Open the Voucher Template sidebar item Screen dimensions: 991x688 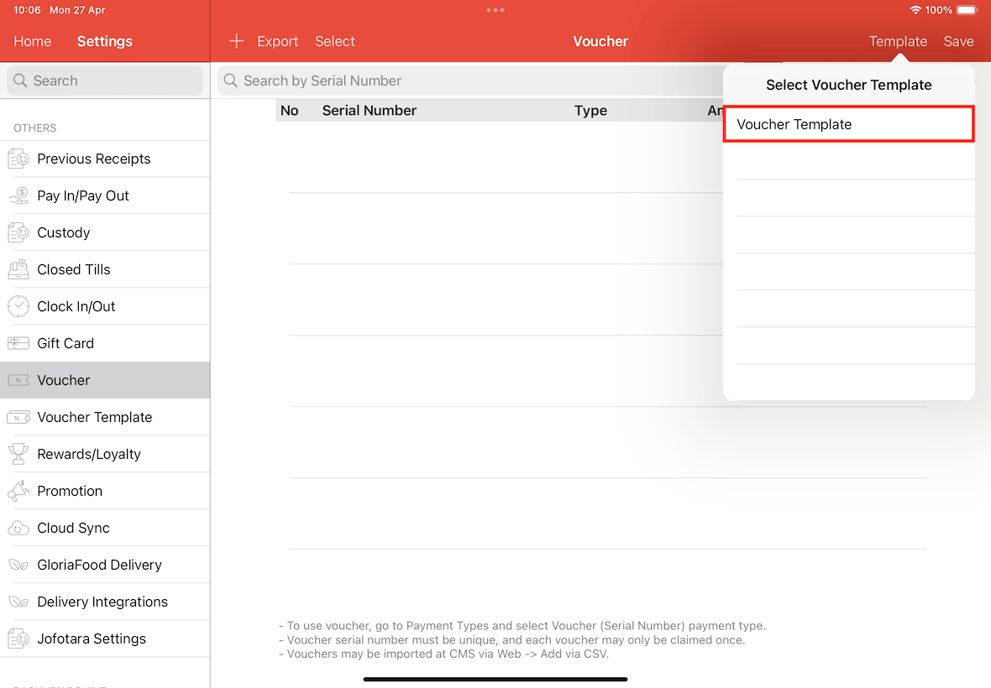coord(105,417)
